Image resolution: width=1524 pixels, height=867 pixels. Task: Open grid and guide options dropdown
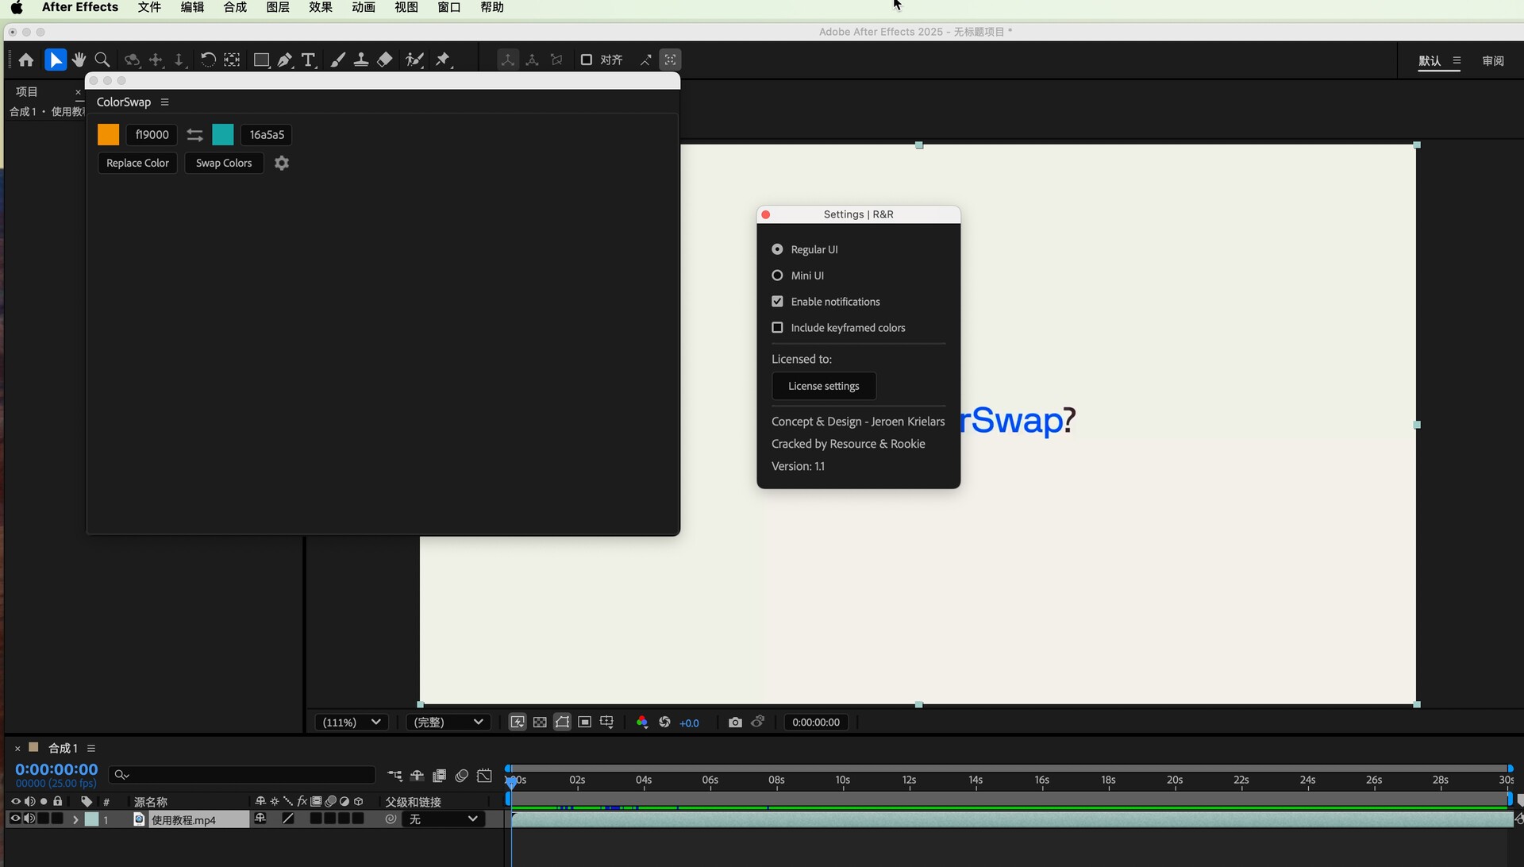(x=606, y=722)
